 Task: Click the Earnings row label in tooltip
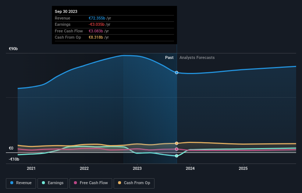coord(63,24)
